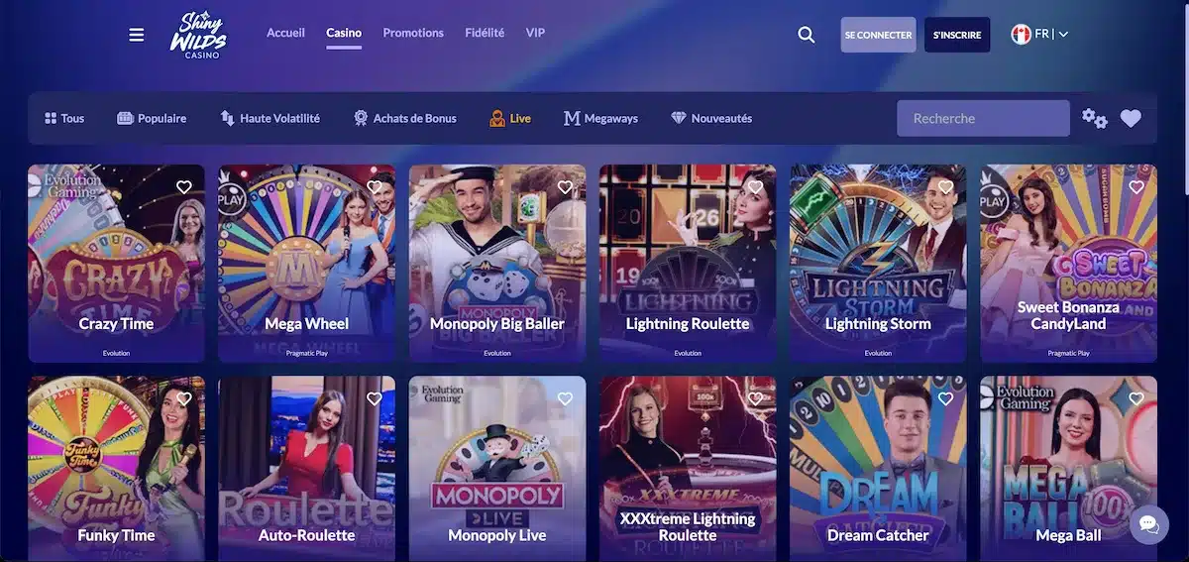1189x562 pixels.
Task: Click the Se Connecter button
Action: coord(878,35)
